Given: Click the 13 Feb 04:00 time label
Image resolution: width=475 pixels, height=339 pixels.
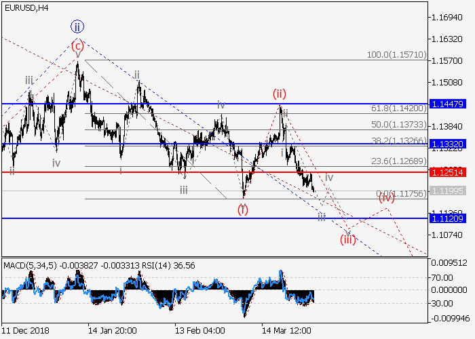Looking at the screenshot, I should pos(199,330).
